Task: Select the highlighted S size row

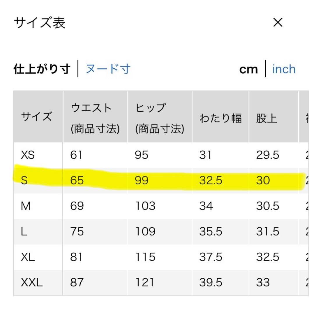Action: coord(161,180)
